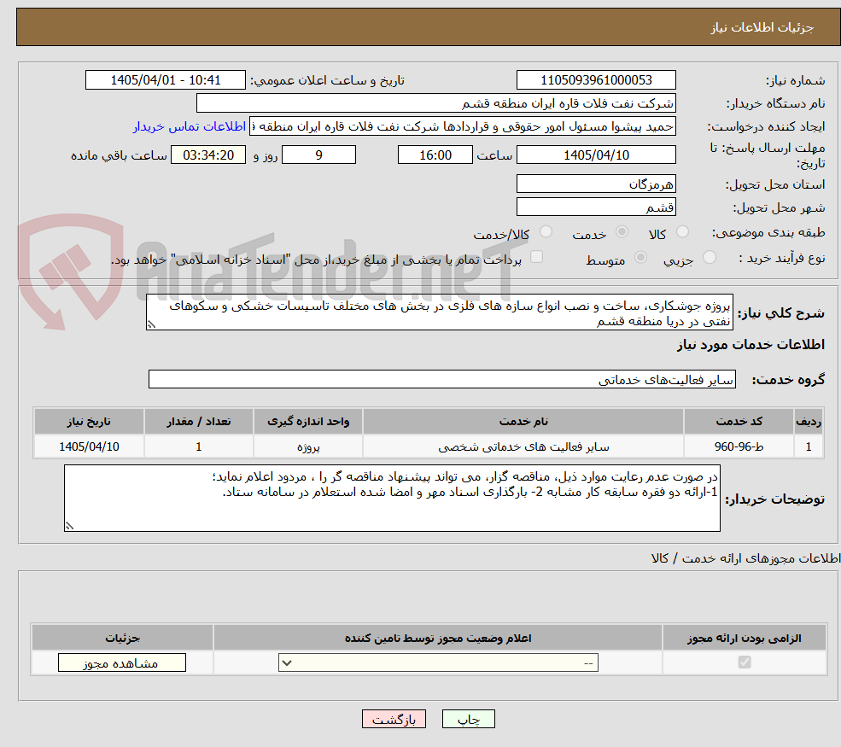841x747 pixels.
Task: Click the شهر محل تحویل field قشم
Action: pos(596,207)
